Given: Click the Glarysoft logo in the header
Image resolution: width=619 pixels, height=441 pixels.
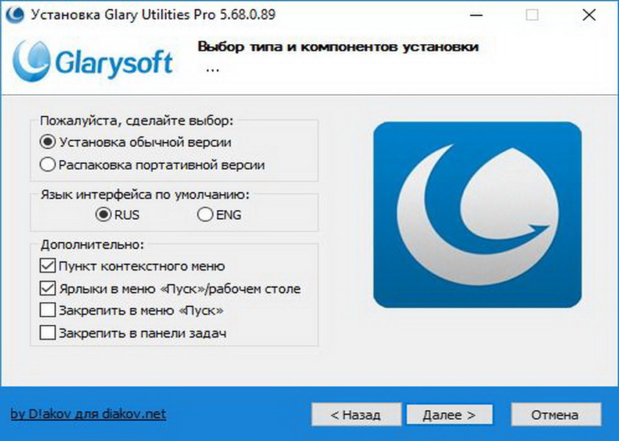Looking at the screenshot, I should 94,60.
